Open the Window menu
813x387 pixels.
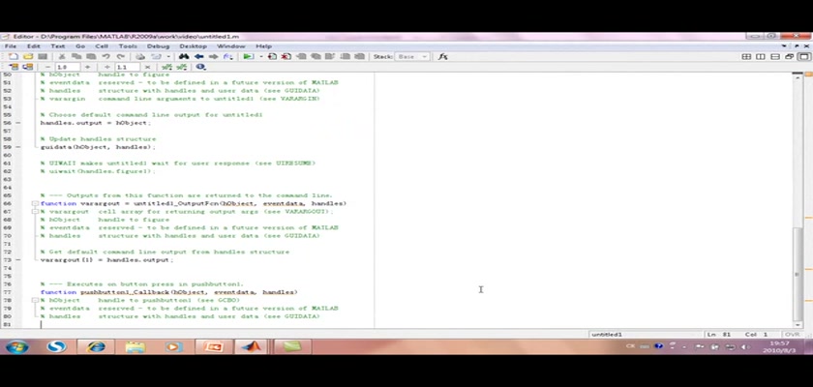point(230,46)
